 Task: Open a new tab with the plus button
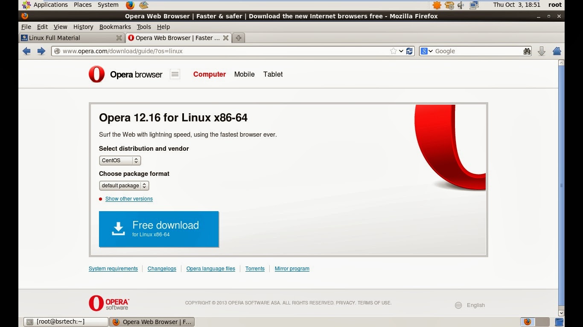[x=239, y=38]
